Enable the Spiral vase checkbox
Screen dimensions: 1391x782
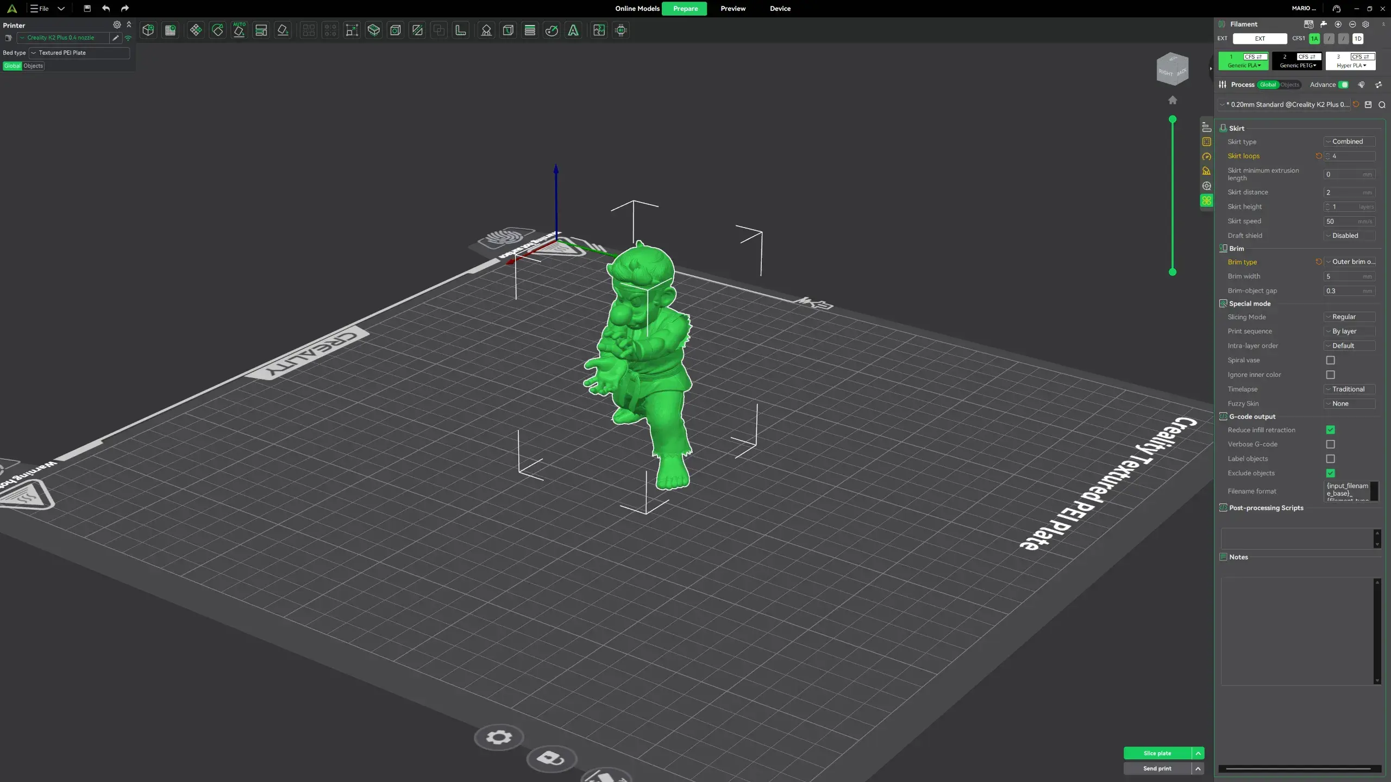pos(1330,360)
